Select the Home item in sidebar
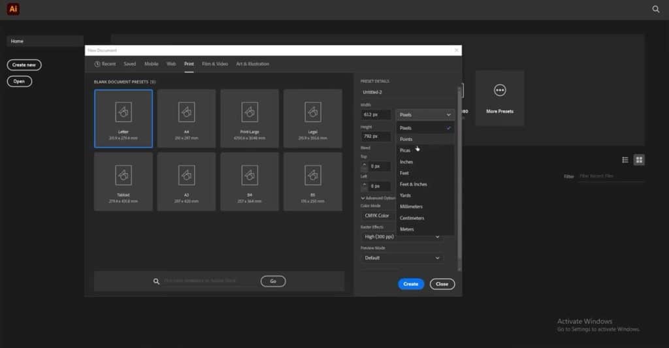669x348 pixels. pos(45,41)
